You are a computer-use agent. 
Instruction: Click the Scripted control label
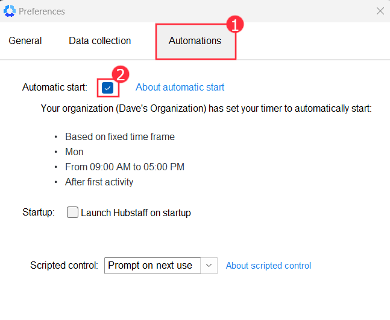click(x=64, y=266)
